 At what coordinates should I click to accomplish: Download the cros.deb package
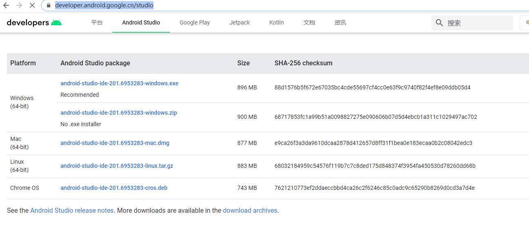[x=114, y=188]
